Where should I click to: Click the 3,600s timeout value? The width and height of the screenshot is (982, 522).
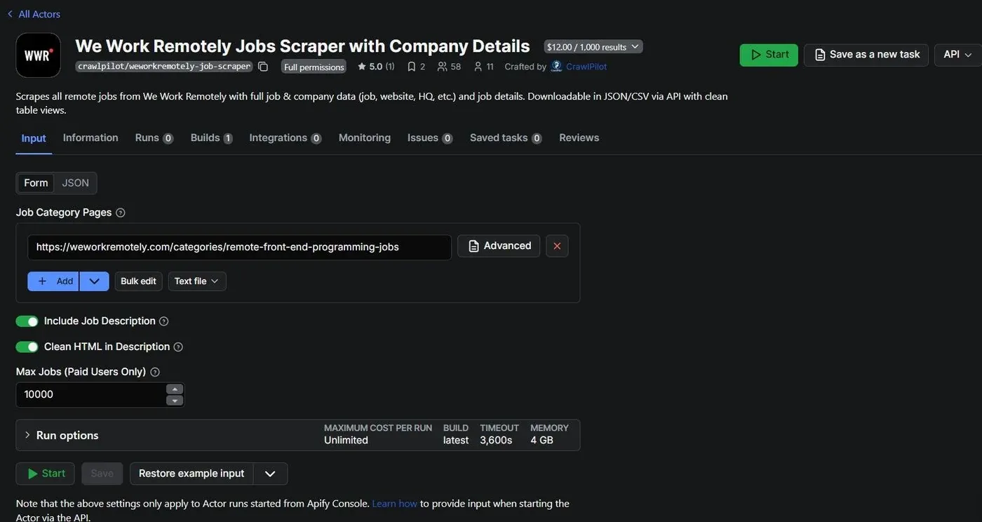tap(496, 441)
